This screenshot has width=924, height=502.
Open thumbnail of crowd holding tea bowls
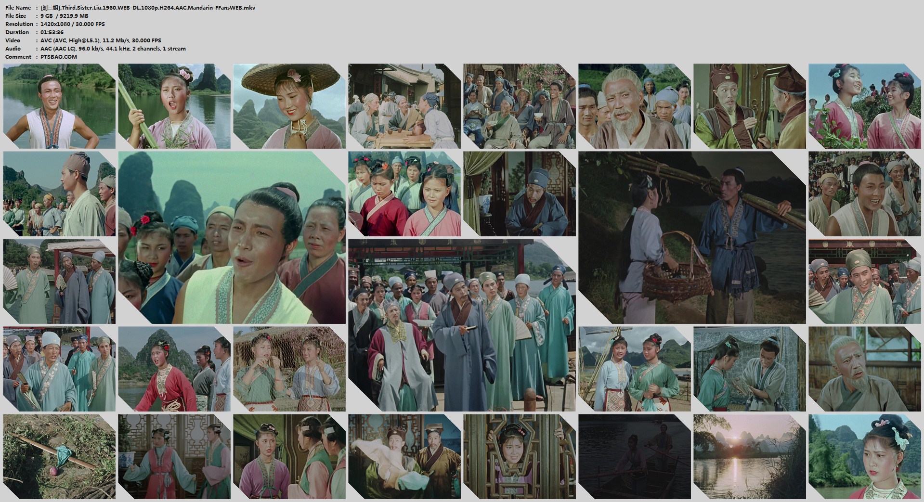pyautogui.click(x=520, y=106)
